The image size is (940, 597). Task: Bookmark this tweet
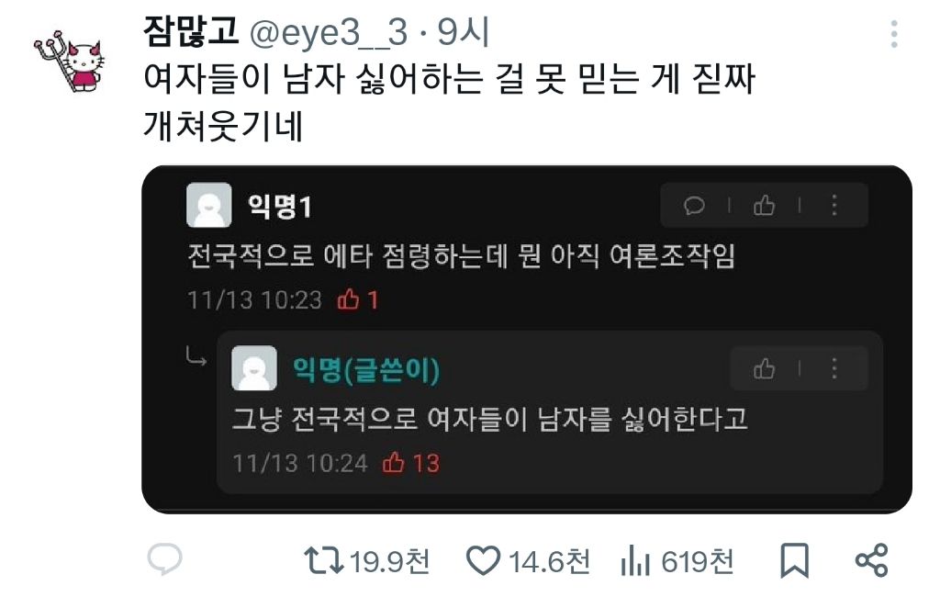[x=794, y=561]
